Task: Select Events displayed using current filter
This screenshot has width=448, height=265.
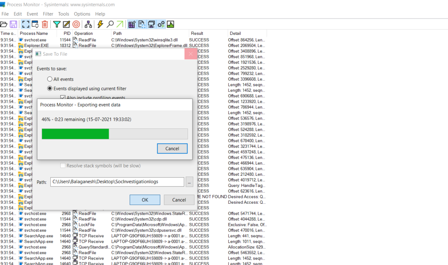Action: pos(49,88)
